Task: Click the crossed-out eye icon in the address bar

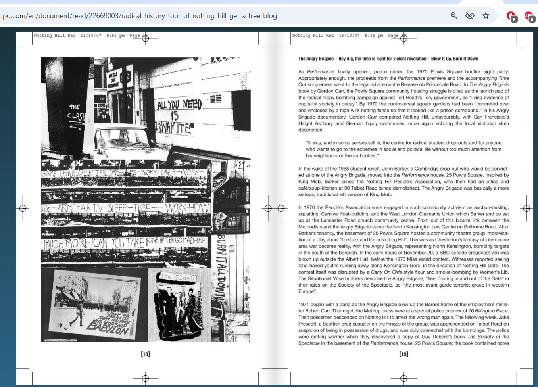Action: [470, 16]
